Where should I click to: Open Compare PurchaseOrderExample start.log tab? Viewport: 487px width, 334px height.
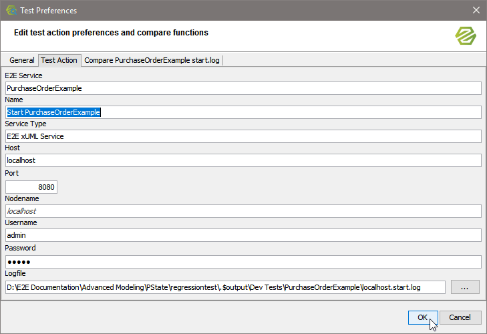click(152, 60)
